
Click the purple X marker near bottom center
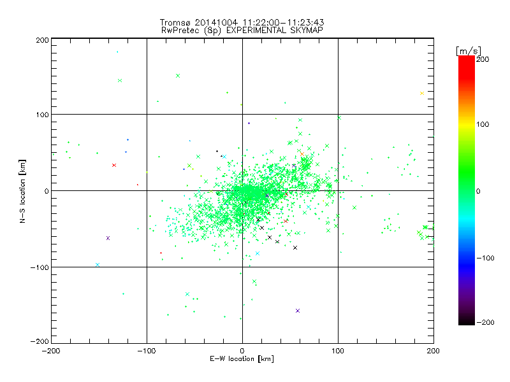coord(298,311)
